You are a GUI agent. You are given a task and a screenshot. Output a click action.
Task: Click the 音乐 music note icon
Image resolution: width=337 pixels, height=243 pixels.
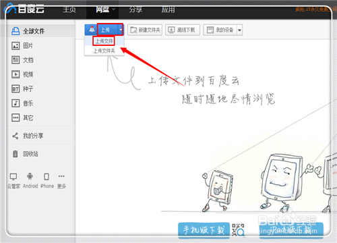coord(16,103)
